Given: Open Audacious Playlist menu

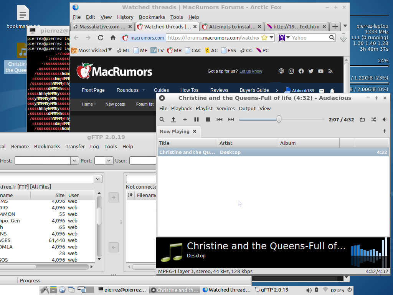Looking at the screenshot, I should click(204, 108).
